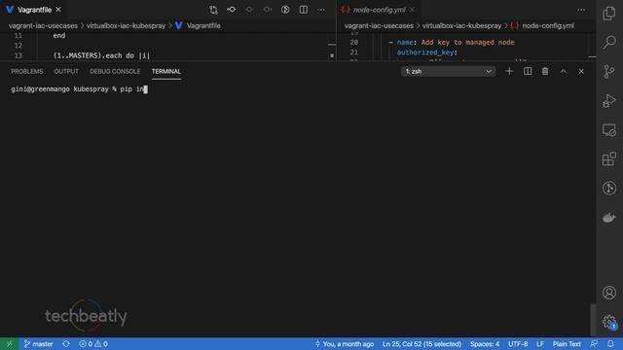This screenshot has height=350, width=623.
Task: Click vagrant-iac-usecases breadcrumb in right editor
Action: tap(379, 26)
